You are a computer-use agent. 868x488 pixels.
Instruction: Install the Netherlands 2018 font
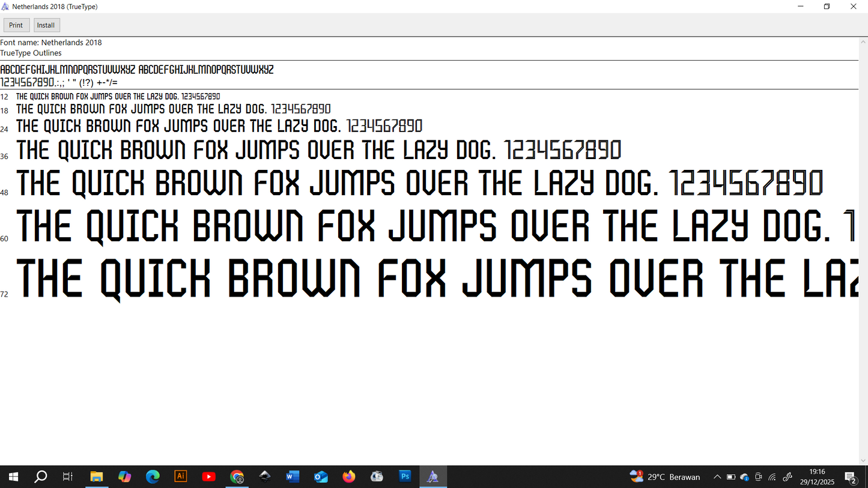tap(46, 25)
